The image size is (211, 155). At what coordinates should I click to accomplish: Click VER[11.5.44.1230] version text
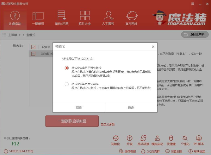tap(21, 151)
